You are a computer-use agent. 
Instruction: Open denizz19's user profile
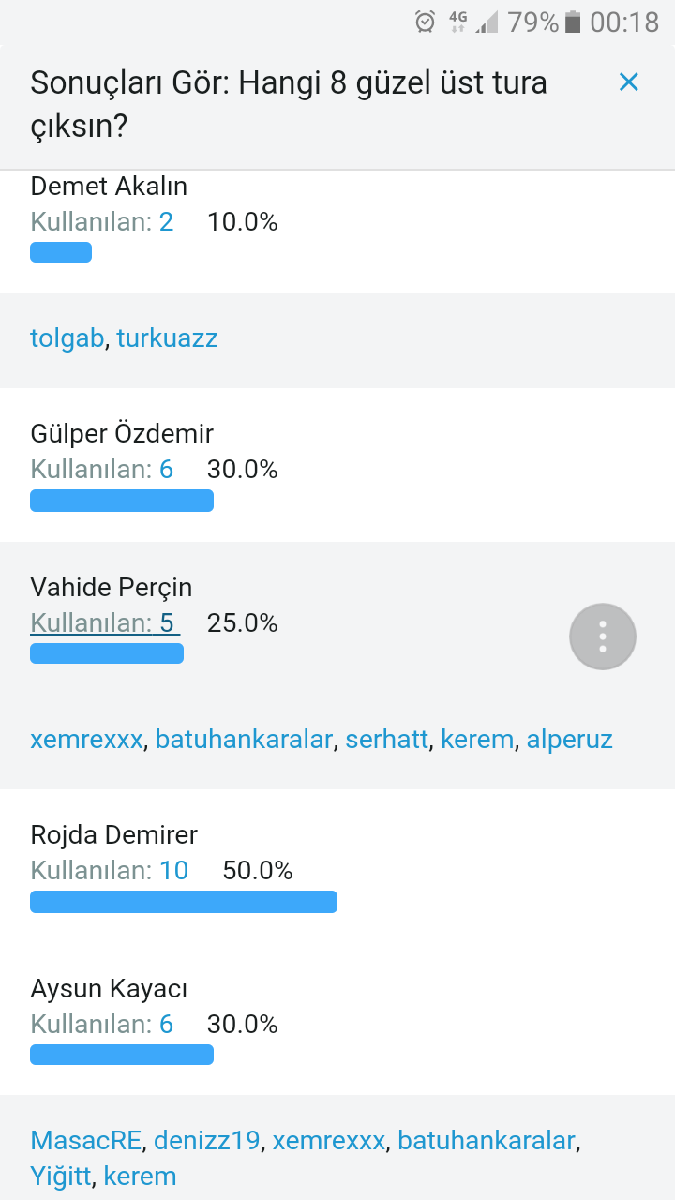pyautogui.click(x=207, y=1141)
